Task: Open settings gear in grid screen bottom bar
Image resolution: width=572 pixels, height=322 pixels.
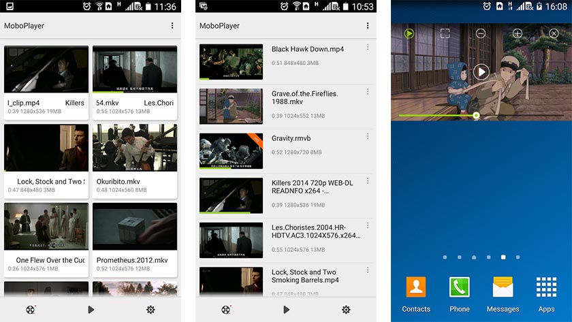Action: click(x=150, y=310)
